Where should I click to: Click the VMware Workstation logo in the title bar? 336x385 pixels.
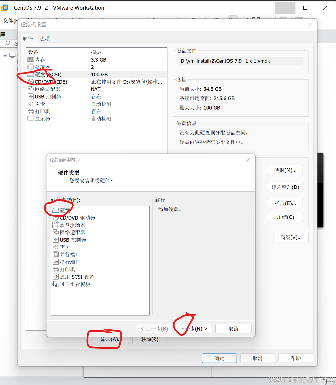(x=5, y=8)
